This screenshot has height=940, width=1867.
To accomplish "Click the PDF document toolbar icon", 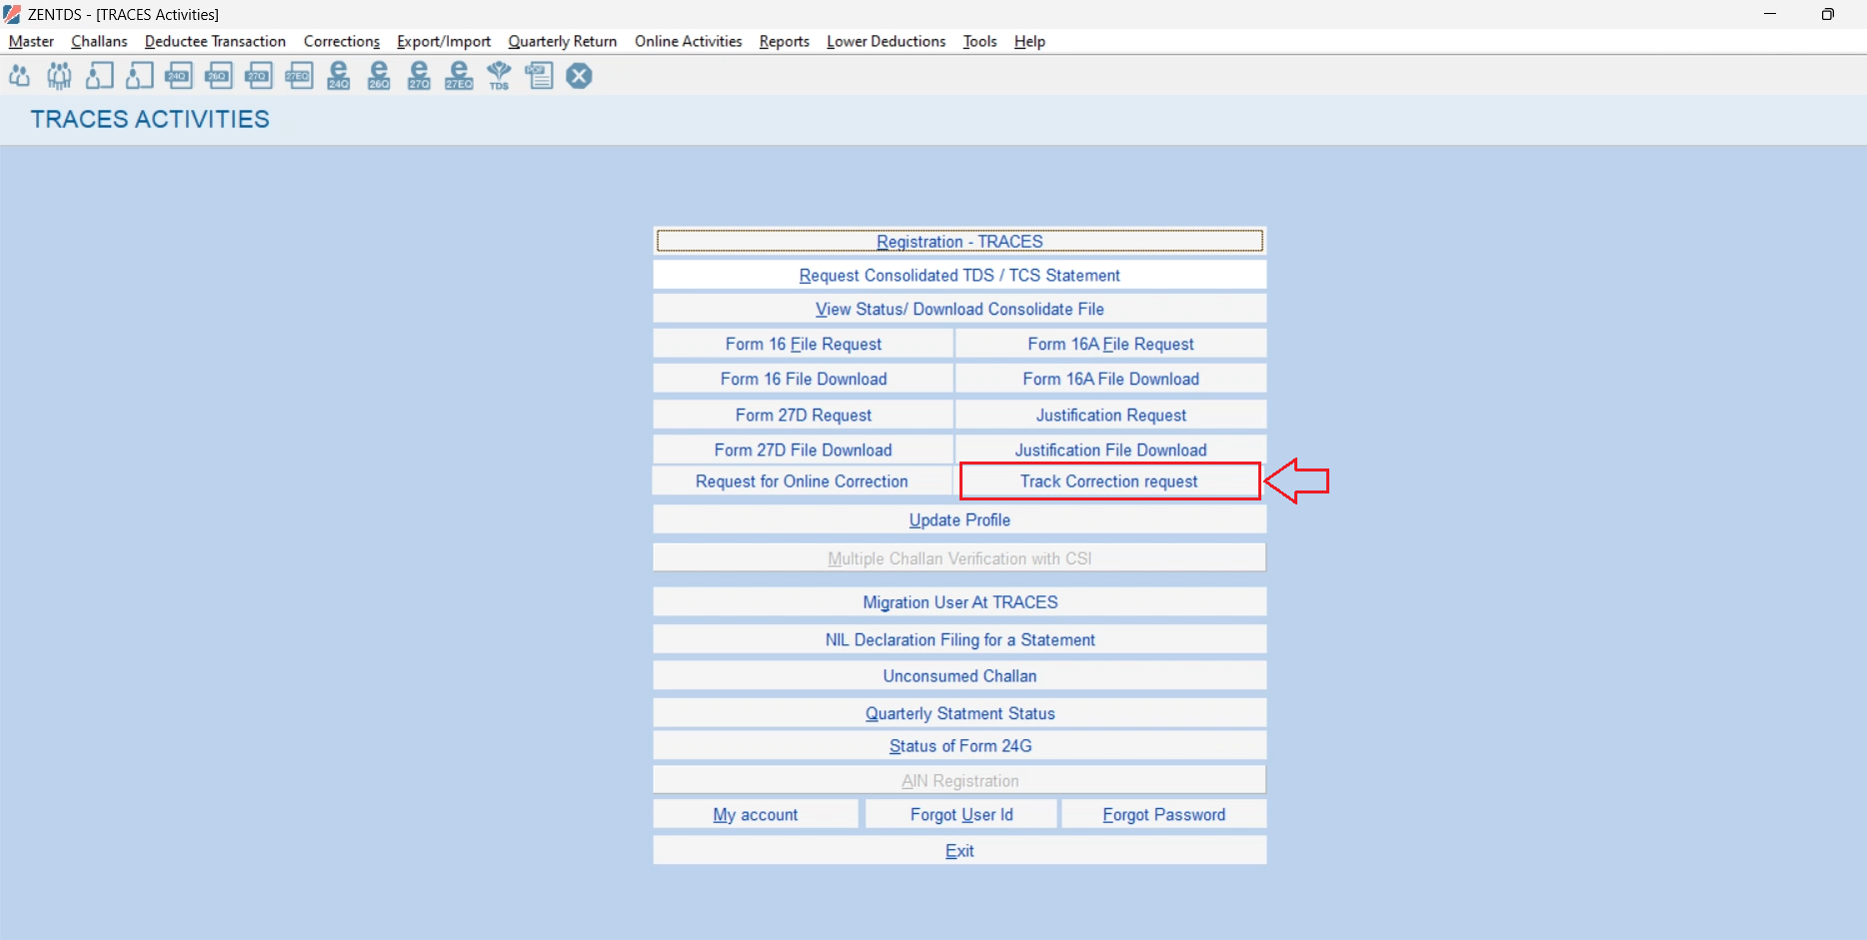I will coord(539,76).
